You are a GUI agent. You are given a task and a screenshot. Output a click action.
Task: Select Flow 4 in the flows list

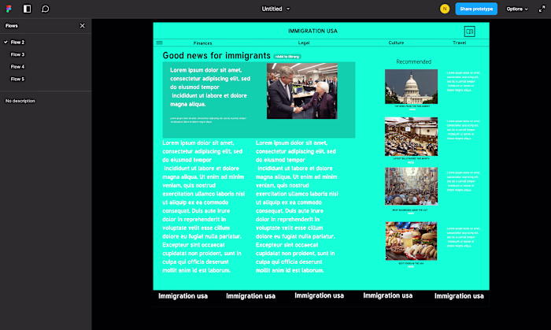pos(17,67)
